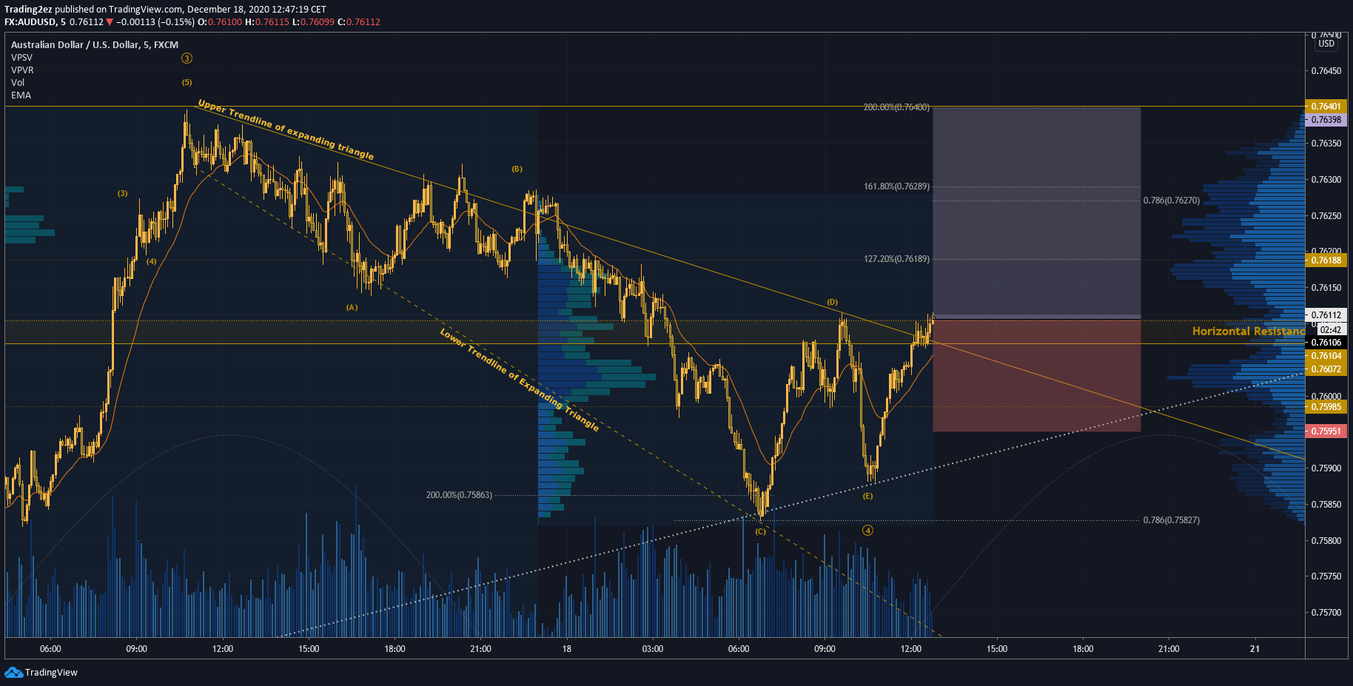This screenshot has height=686, width=1353.
Task: Click the 200.00%(0.75863) fib label
Action: (459, 495)
